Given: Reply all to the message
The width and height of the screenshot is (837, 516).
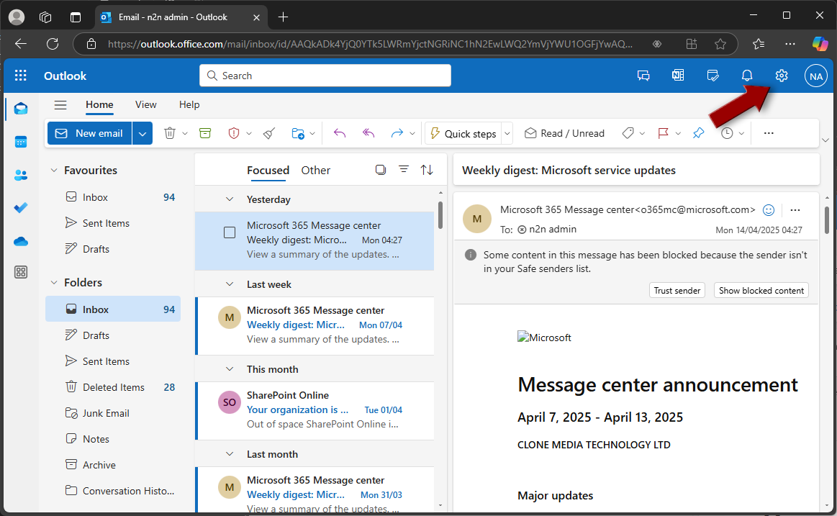Looking at the screenshot, I should [368, 133].
